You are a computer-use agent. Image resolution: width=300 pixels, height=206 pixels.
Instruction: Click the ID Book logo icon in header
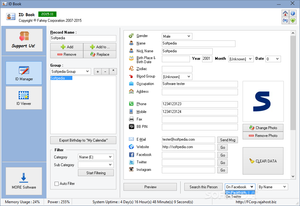click(x=11, y=16)
